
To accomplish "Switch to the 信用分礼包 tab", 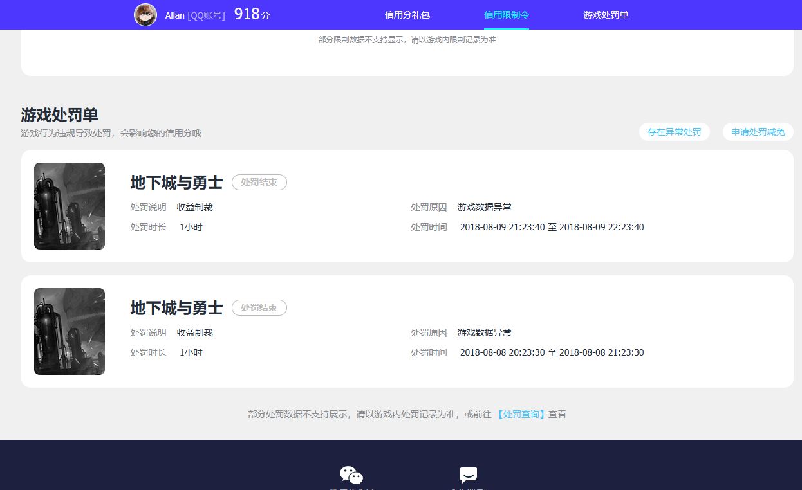I will pos(406,14).
